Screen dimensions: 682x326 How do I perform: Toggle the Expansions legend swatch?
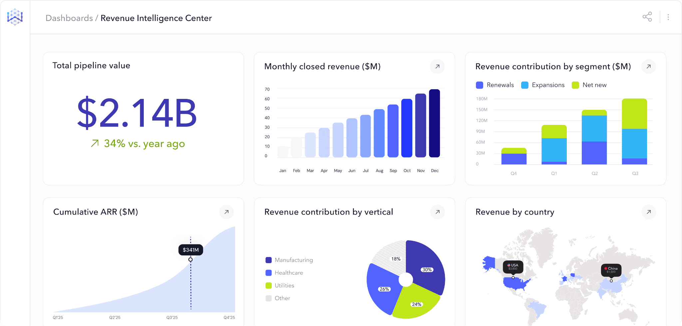pos(525,85)
